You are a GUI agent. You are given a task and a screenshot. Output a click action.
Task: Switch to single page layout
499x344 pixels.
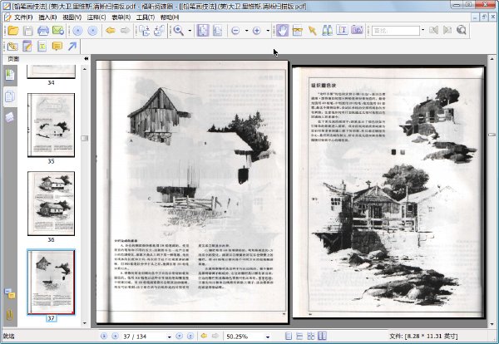289,336
